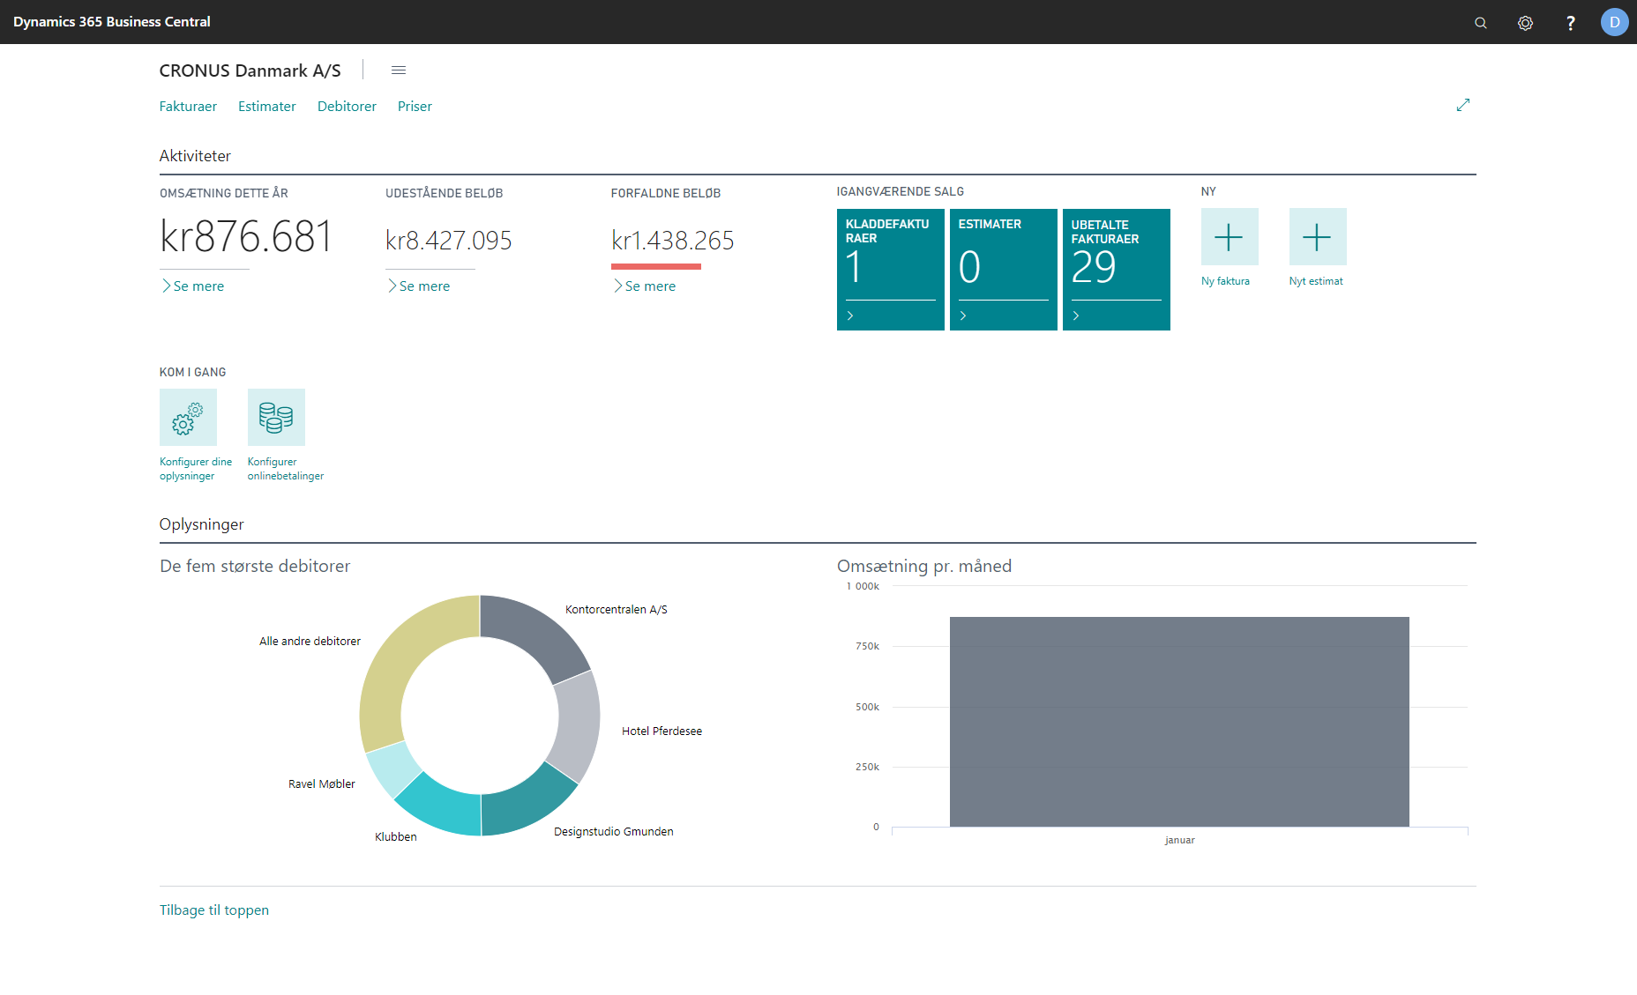Screen dimensions: 1637x995
Task: Click the kr1.438.265 overdue amount
Action: [x=673, y=241]
